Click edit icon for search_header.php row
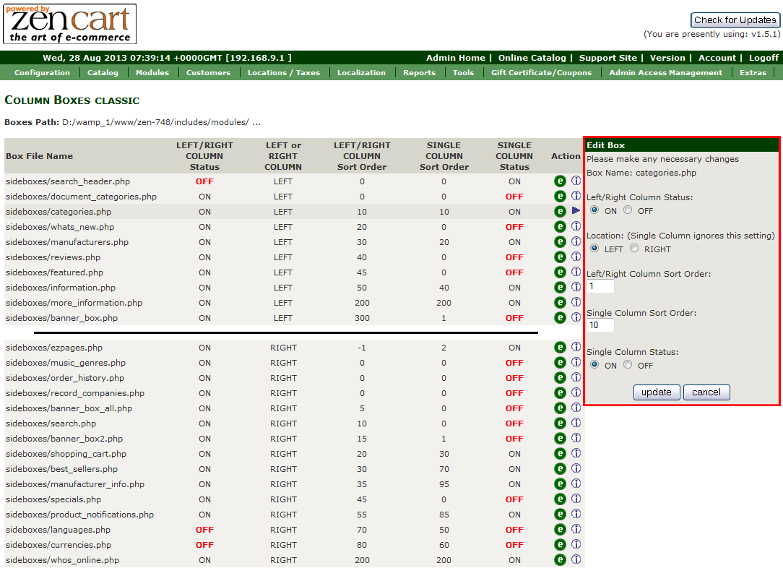The height and width of the screenshot is (576, 783). 560,181
